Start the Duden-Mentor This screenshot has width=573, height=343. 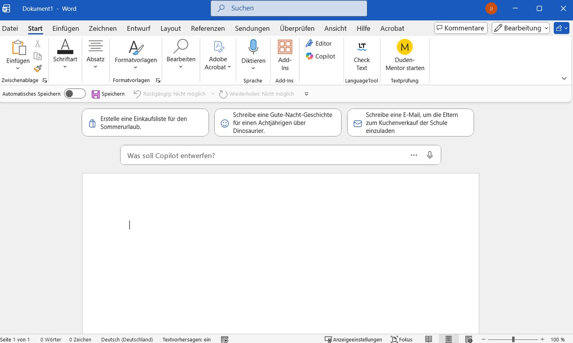coord(405,55)
